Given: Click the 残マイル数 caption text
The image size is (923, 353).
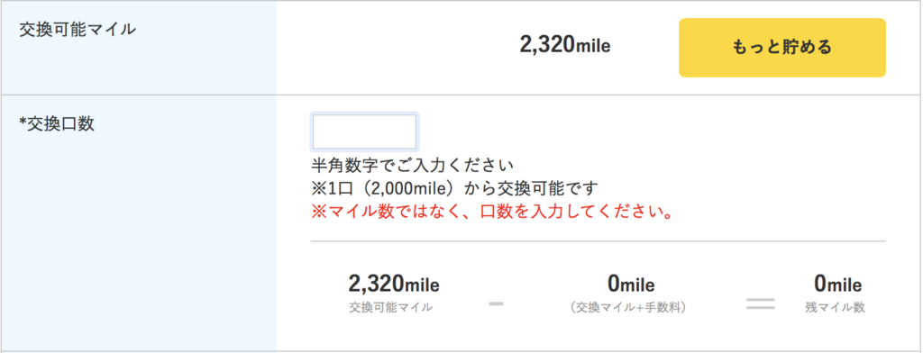Looking at the screenshot, I should 836,307.
